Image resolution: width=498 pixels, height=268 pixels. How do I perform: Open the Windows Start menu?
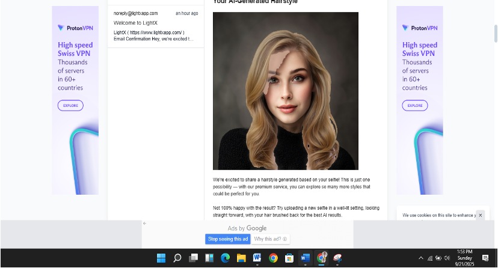(161, 258)
